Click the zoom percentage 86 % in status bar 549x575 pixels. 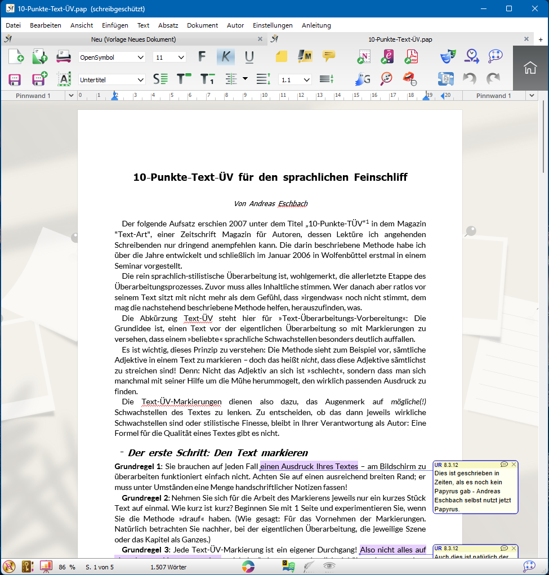click(67, 567)
